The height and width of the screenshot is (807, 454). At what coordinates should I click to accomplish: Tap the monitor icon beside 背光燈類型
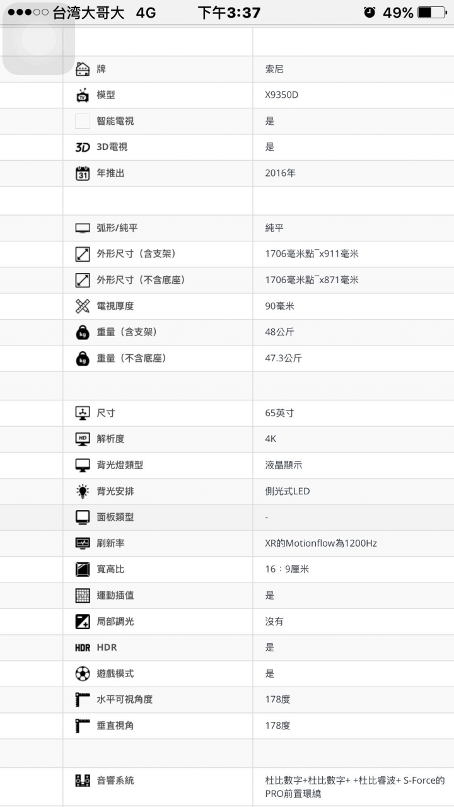pos(83,465)
